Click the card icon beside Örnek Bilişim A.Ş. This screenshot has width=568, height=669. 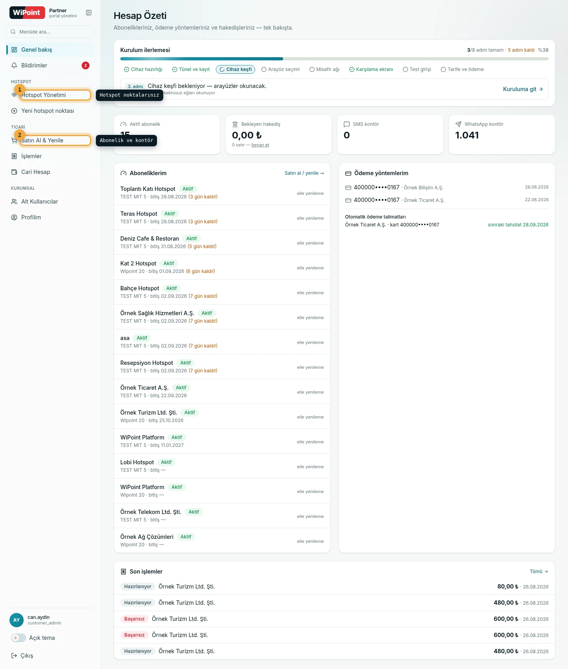tap(348, 188)
